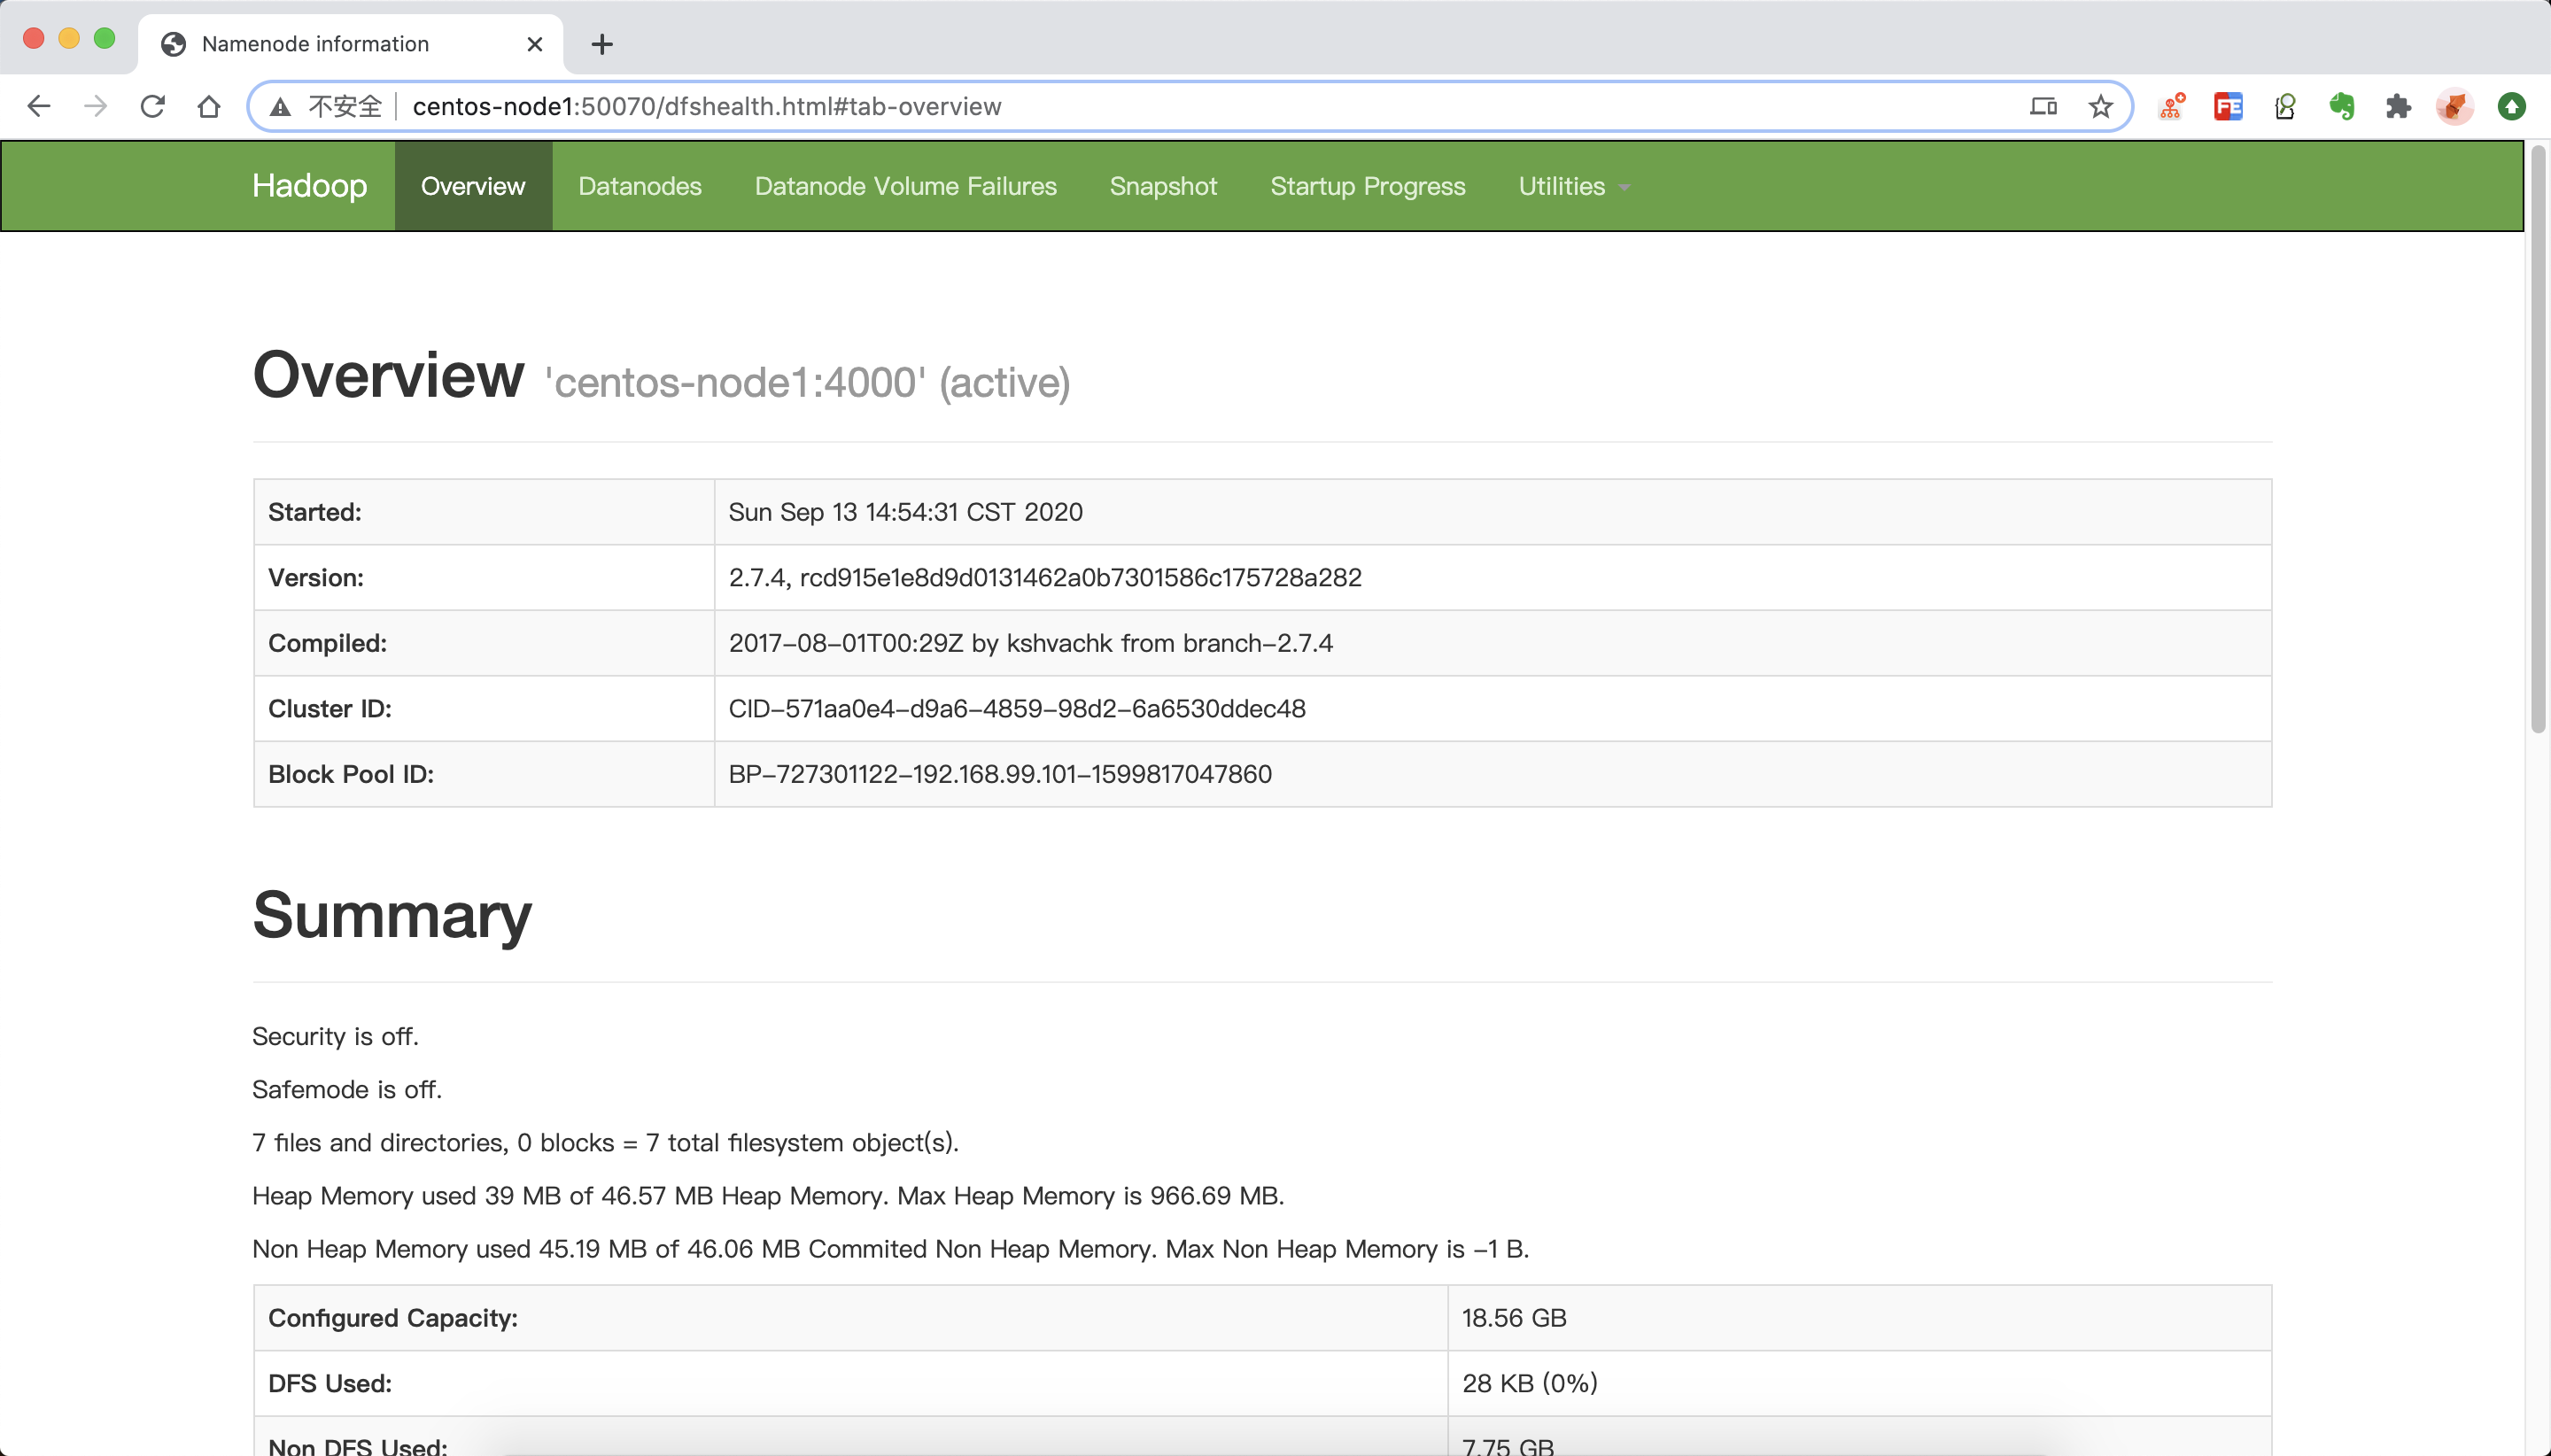Viewport: 2551px width, 1456px height.
Task: Click the 'Compiled:' label cell
Action: pos(484,643)
